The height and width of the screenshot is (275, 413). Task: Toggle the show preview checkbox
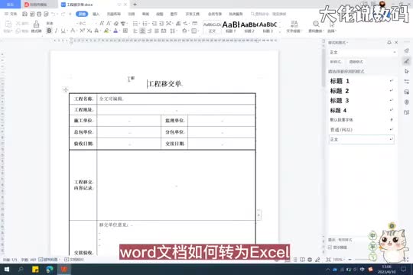pyautogui.click(x=330, y=247)
